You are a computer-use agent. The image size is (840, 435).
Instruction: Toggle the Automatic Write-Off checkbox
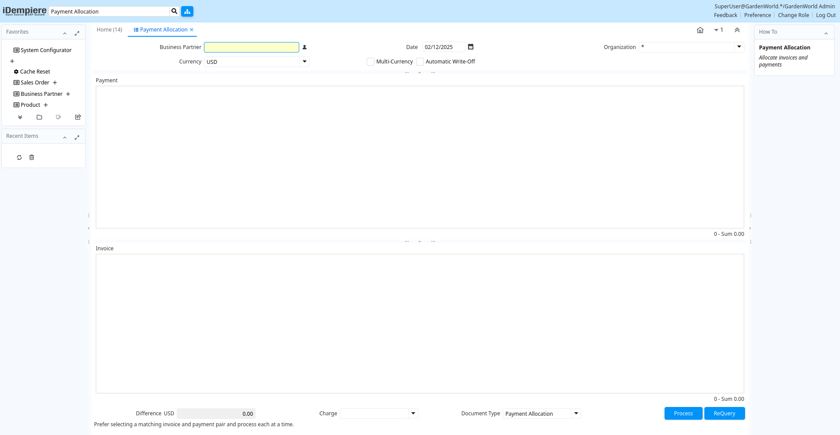(420, 62)
